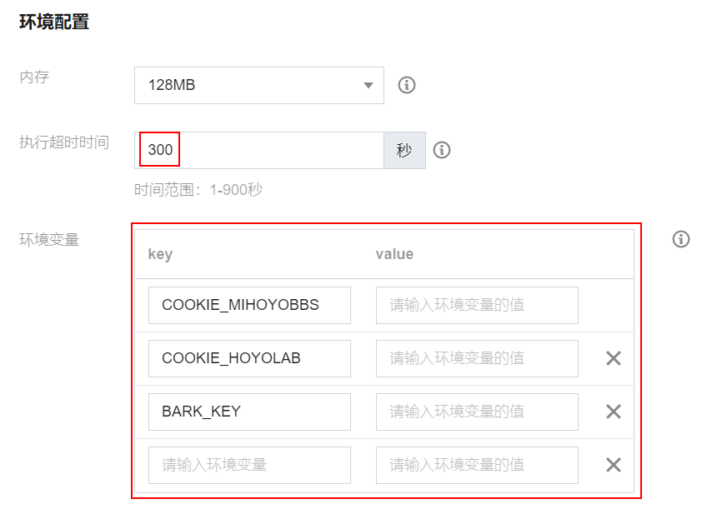Click the COOKIE_MIHOYOBBS key field
Image resolution: width=717 pixels, height=509 pixels.
pos(249,305)
